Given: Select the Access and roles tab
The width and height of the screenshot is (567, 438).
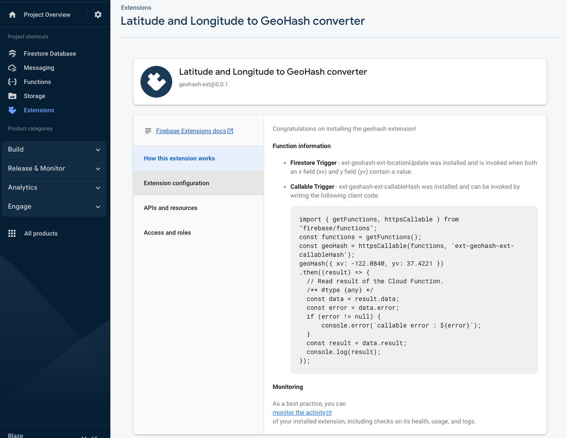Looking at the screenshot, I should point(167,232).
